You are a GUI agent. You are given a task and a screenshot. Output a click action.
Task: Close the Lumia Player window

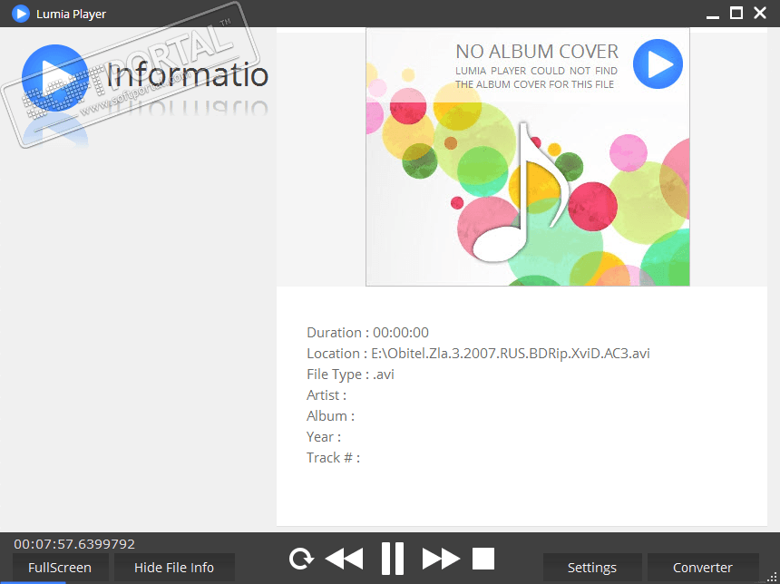[x=760, y=13]
